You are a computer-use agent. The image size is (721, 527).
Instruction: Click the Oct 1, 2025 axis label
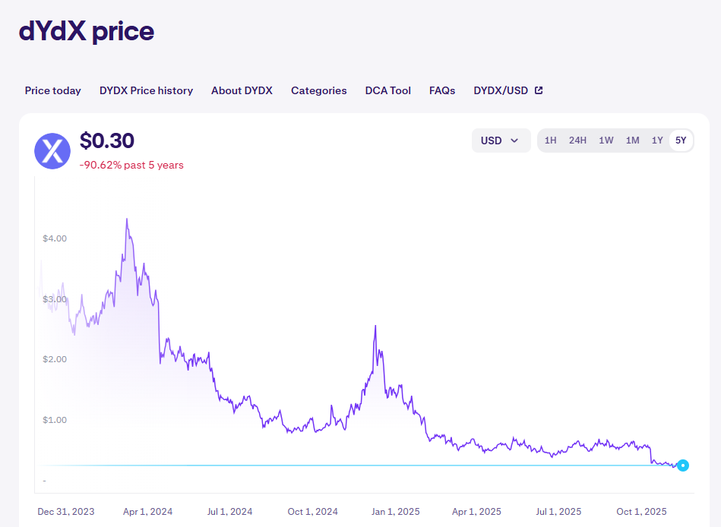tap(641, 511)
